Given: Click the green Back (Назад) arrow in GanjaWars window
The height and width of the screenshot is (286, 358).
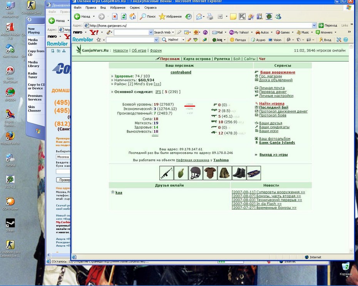Looking at the screenshot, I should click(x=77, y=17).
